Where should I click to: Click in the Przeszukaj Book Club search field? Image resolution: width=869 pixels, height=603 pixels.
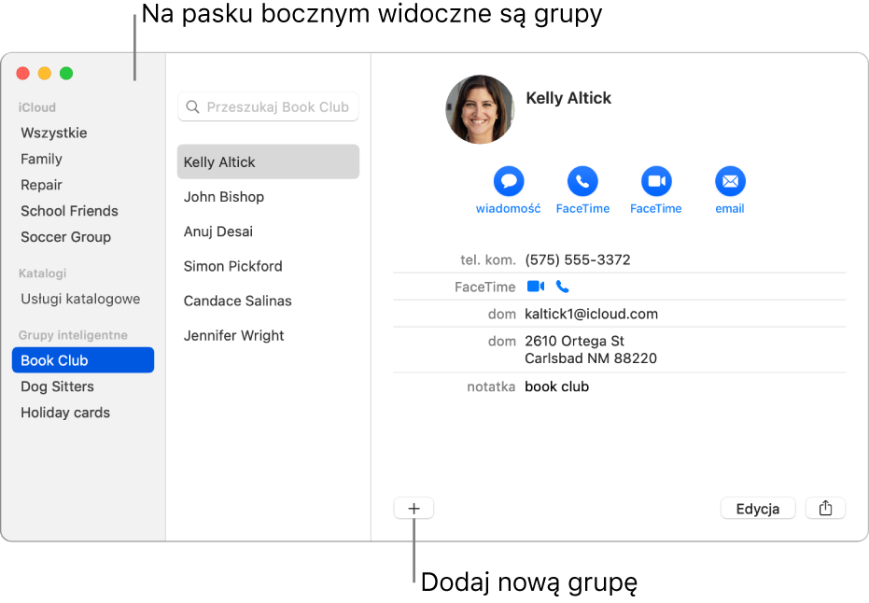(x=268, y=106)
